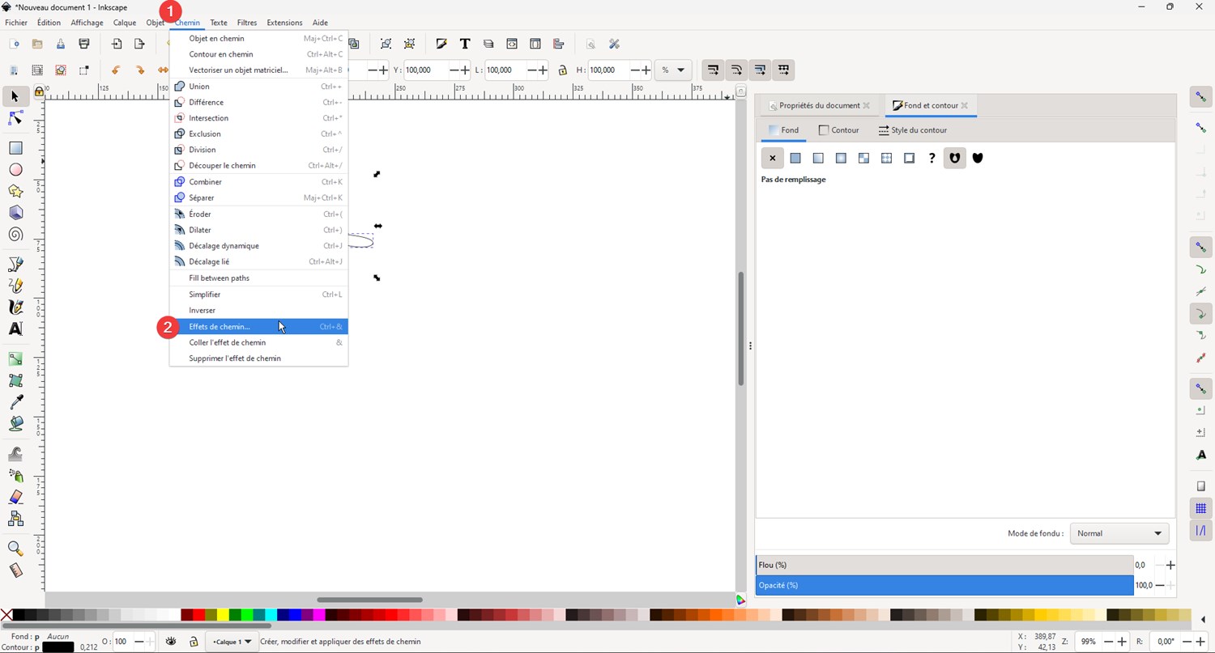
Task: Toggle scale rounded corners option
Action: click(x=735, y=70)
